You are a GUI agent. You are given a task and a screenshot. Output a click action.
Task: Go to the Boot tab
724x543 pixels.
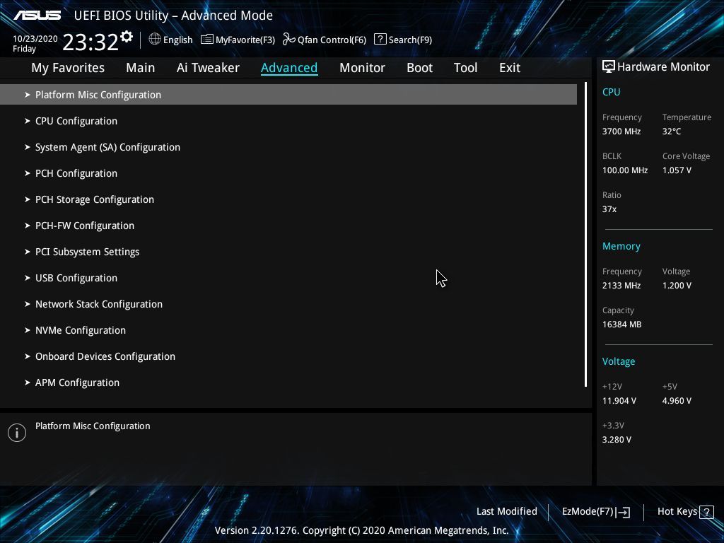420,68
